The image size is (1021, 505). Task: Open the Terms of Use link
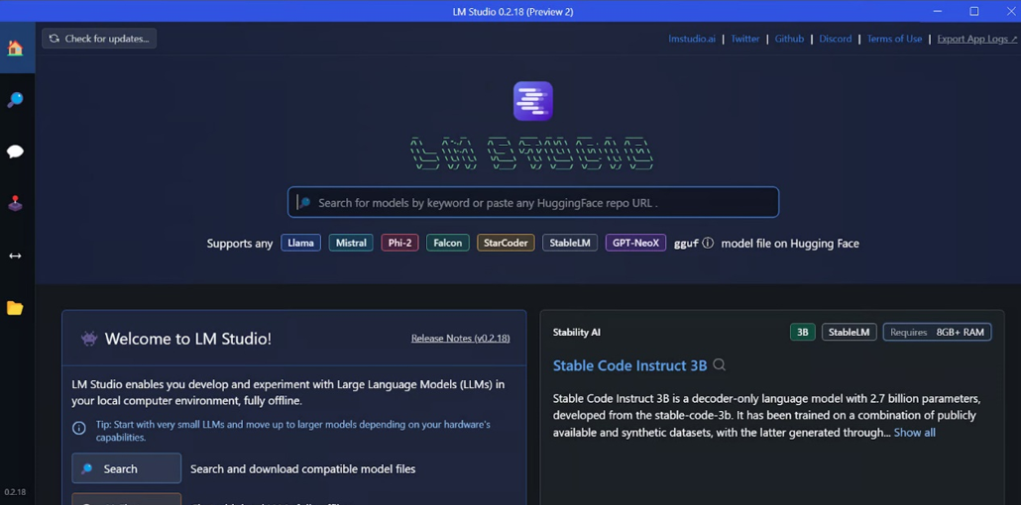(894, 39)
